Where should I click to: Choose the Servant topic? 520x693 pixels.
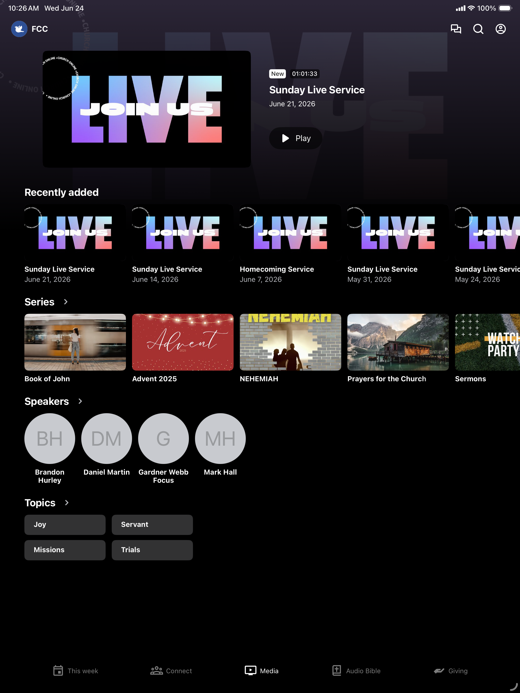click(152, 525)
